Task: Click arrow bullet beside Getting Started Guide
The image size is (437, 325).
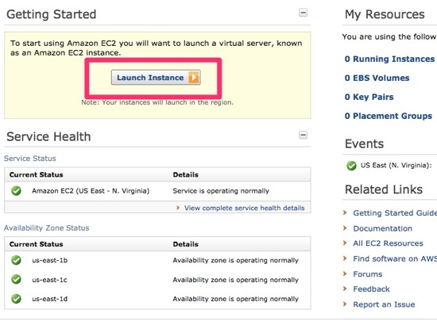Action: click(x=345, y=212)
